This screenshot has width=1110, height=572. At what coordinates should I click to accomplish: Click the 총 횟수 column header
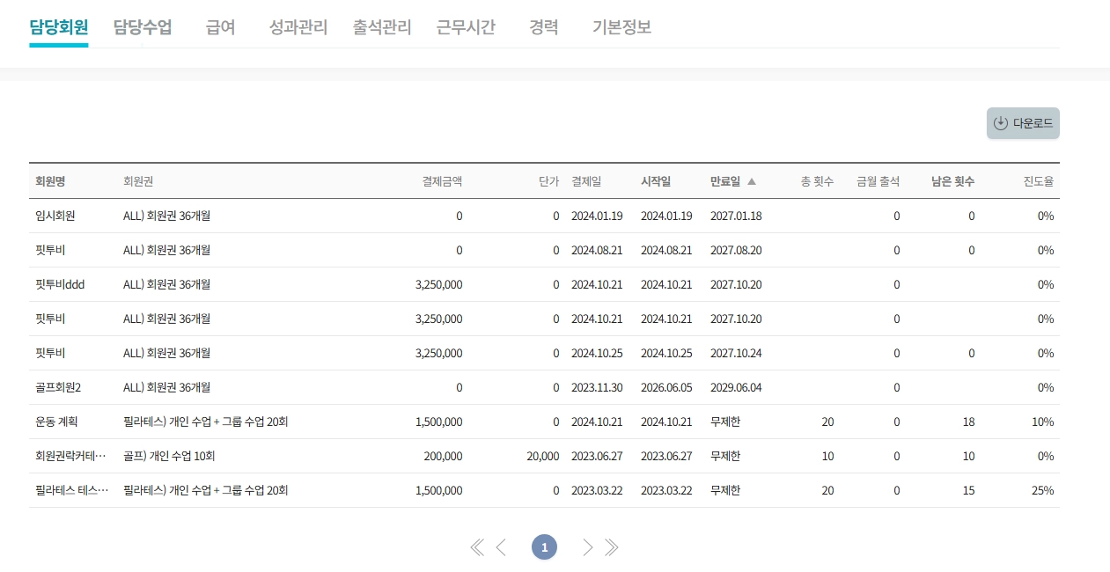tap(817, 181)
